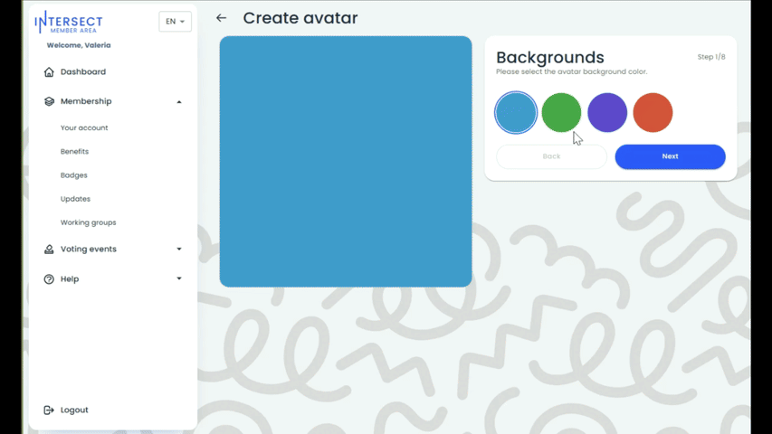The image size is (772, 434).
Task: Pick the purple background color
Action: point(607,113)
